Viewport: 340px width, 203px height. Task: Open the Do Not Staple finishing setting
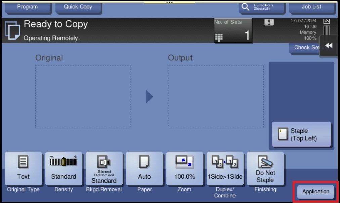pos(265,169)
